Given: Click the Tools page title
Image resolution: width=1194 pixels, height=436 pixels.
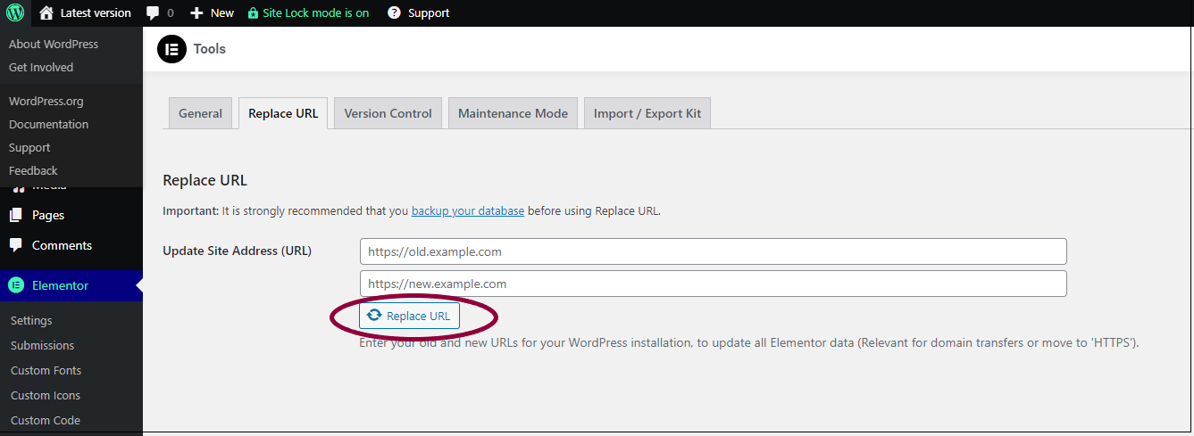Looking at the screenshot, I should 210,49.
